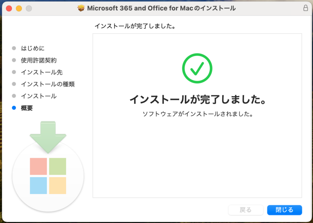Click the green checkmark success icon

pyautogui.click(x=197, y=69)
